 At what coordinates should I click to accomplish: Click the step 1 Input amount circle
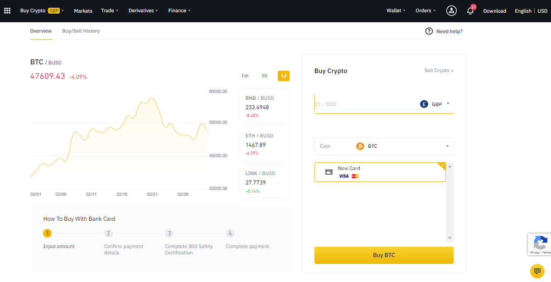[x=48, y=233]
